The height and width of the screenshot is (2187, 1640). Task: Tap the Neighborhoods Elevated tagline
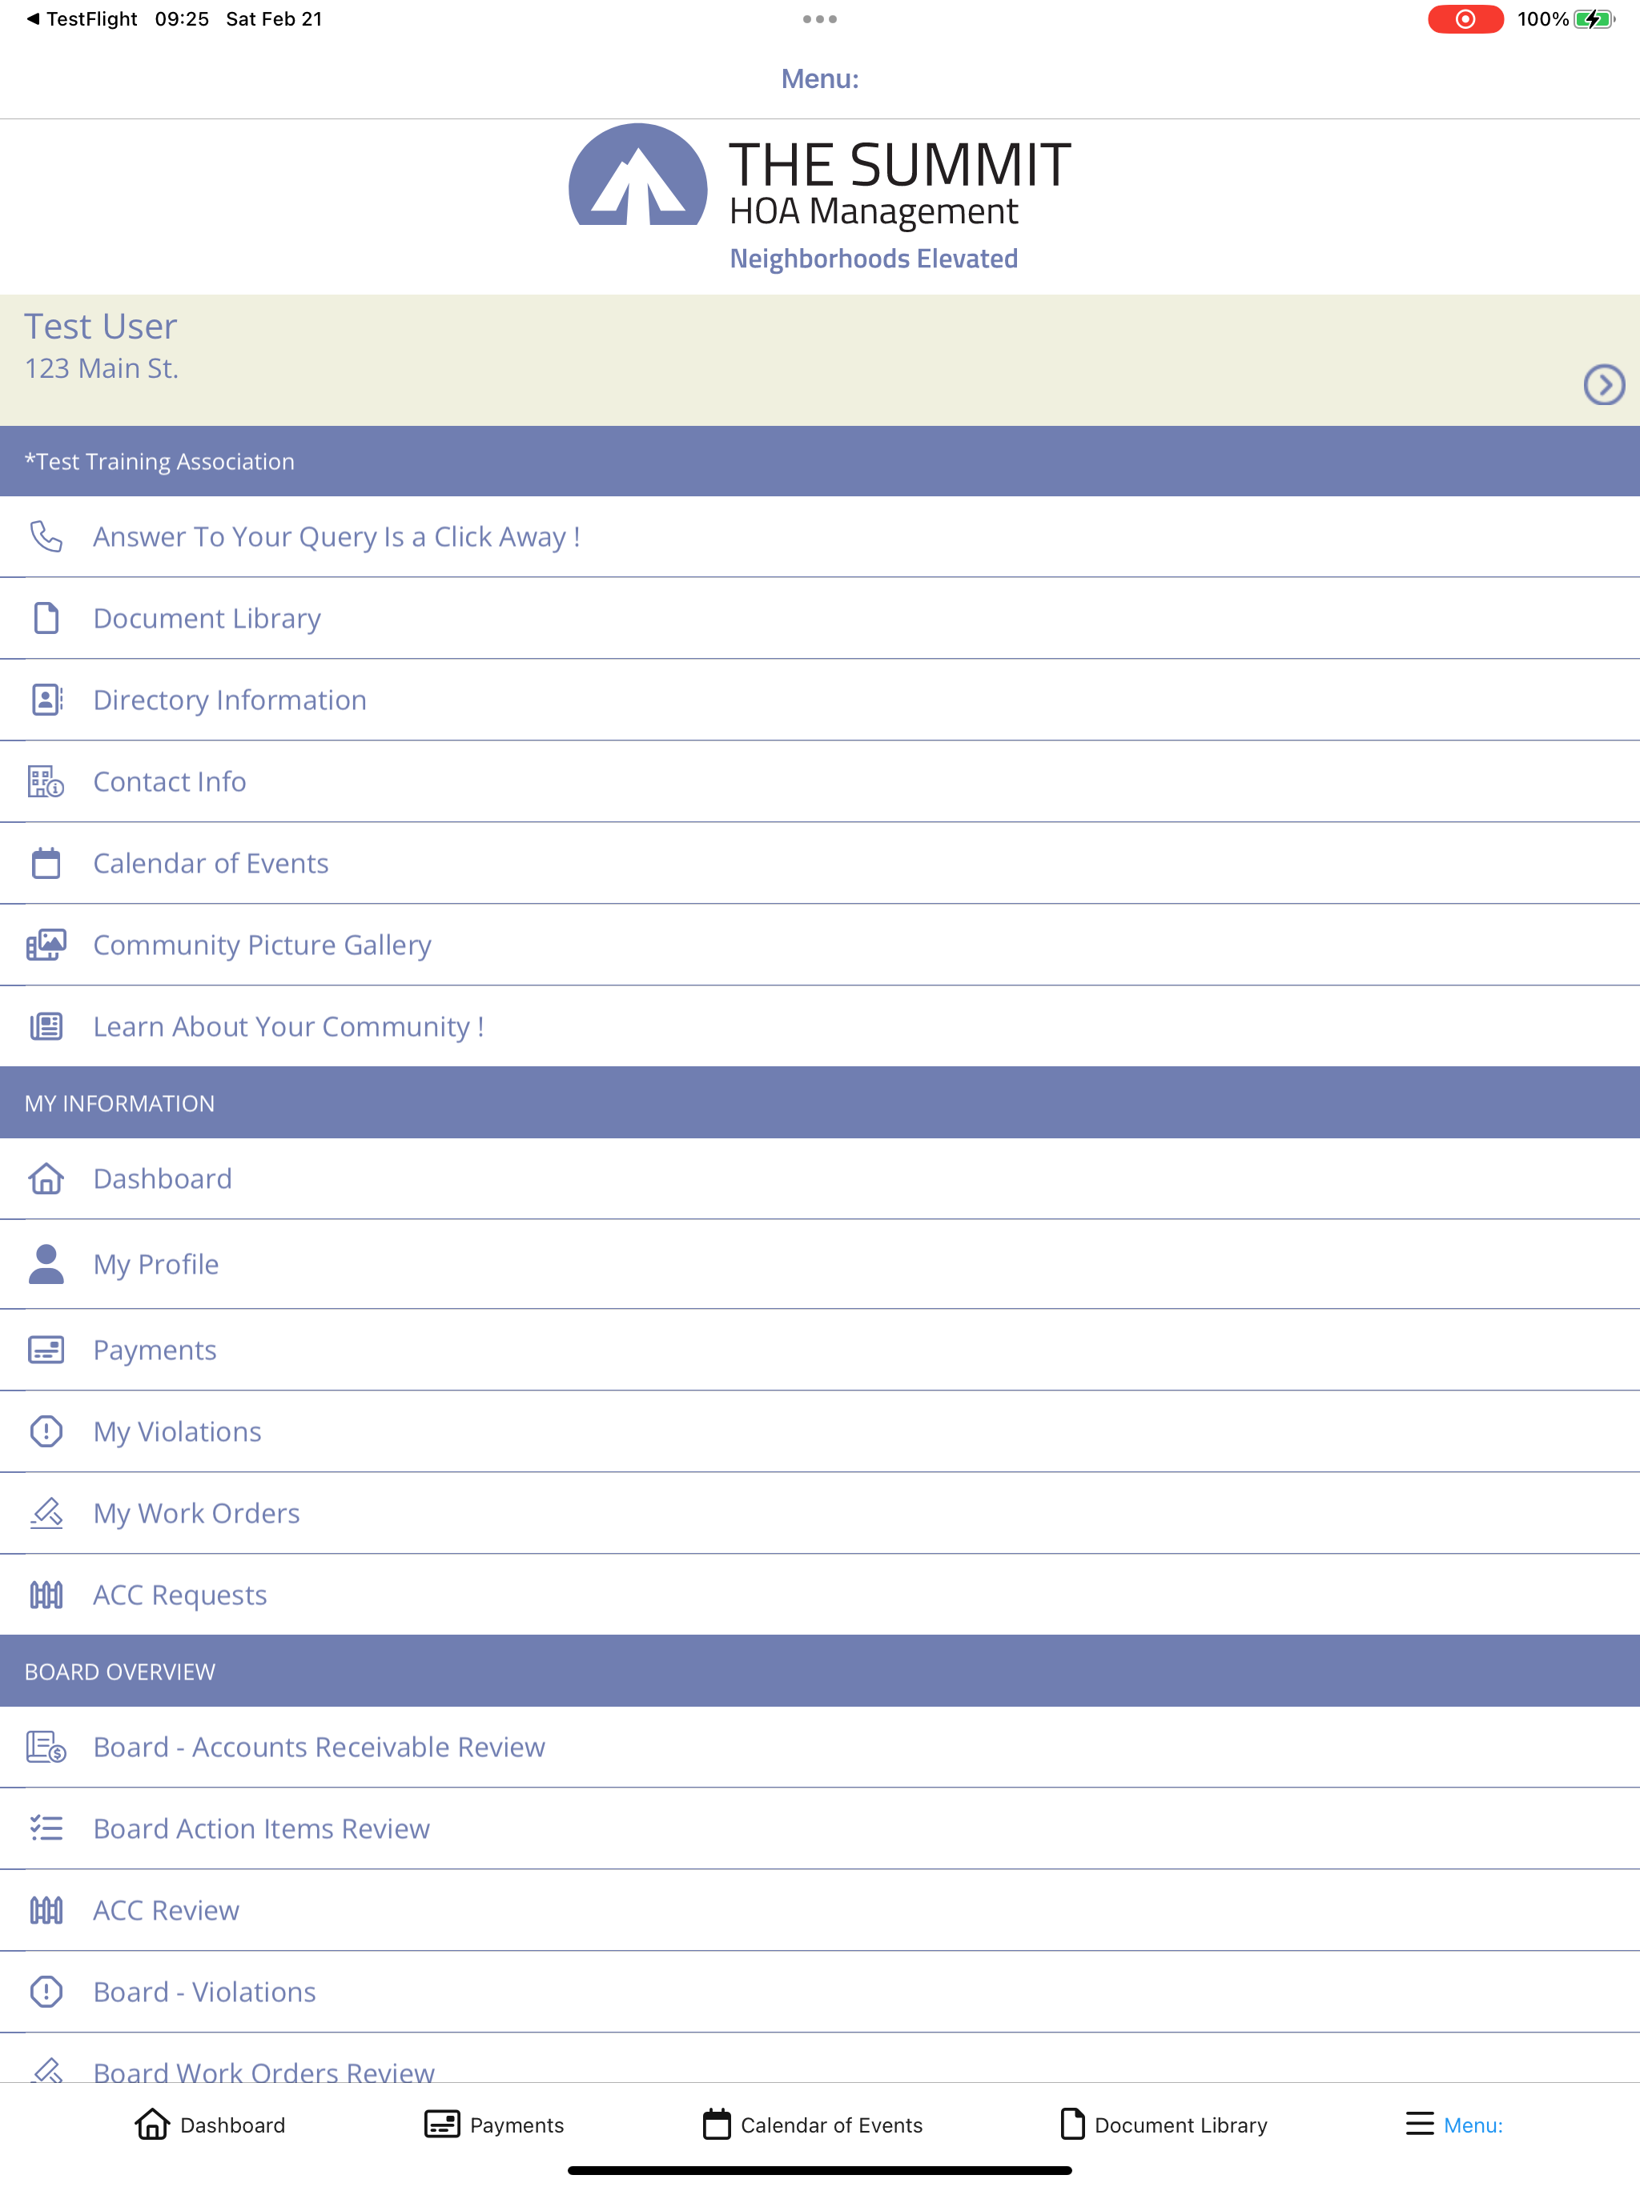874,258
